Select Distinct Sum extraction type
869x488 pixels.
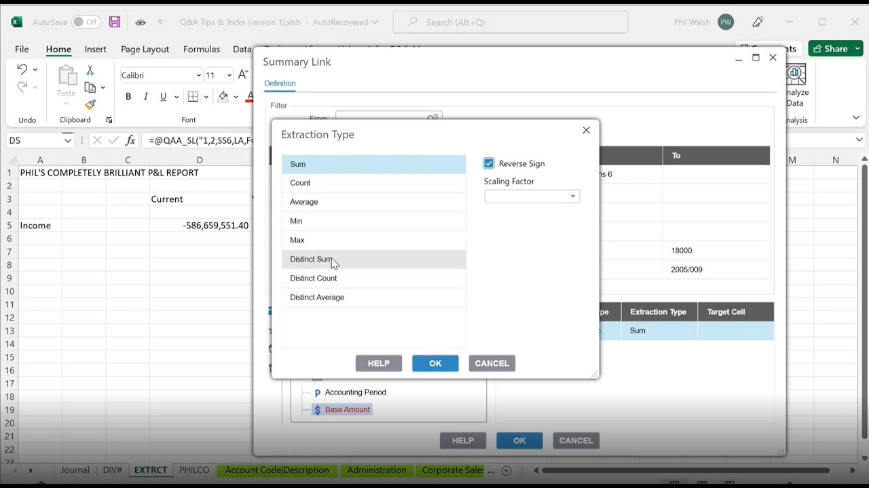374,259
